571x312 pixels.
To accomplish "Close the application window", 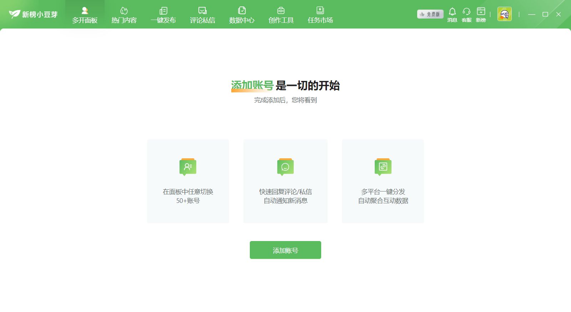I will coord(559,14).
